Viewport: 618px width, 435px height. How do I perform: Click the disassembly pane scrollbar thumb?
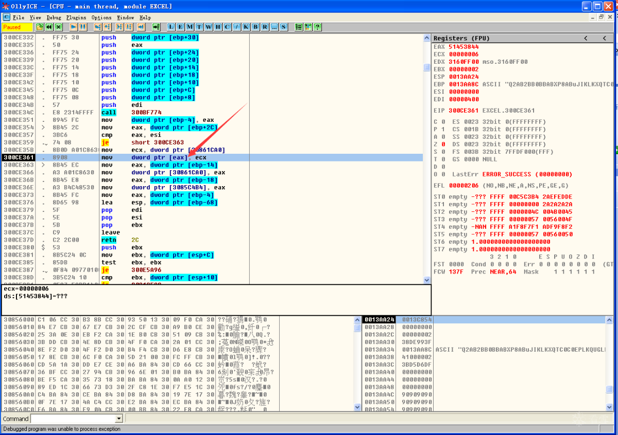(x=426, y=67)
